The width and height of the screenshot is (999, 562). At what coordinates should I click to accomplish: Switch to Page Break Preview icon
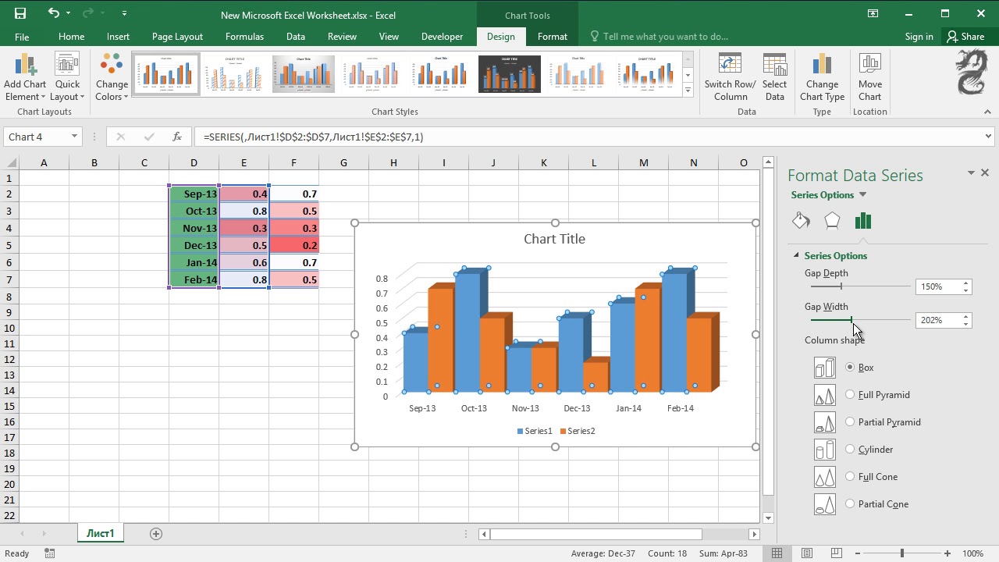point(837,553)
